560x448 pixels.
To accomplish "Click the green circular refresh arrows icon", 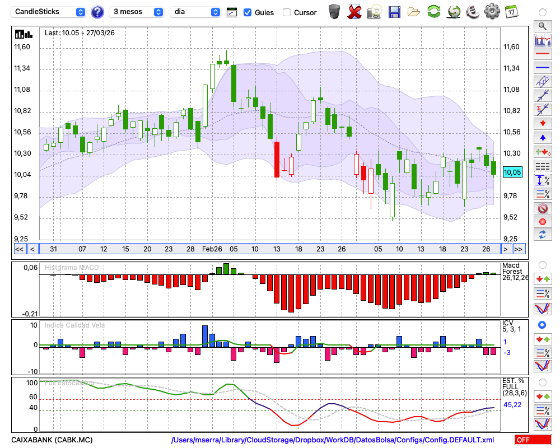I will coord(433,12).
